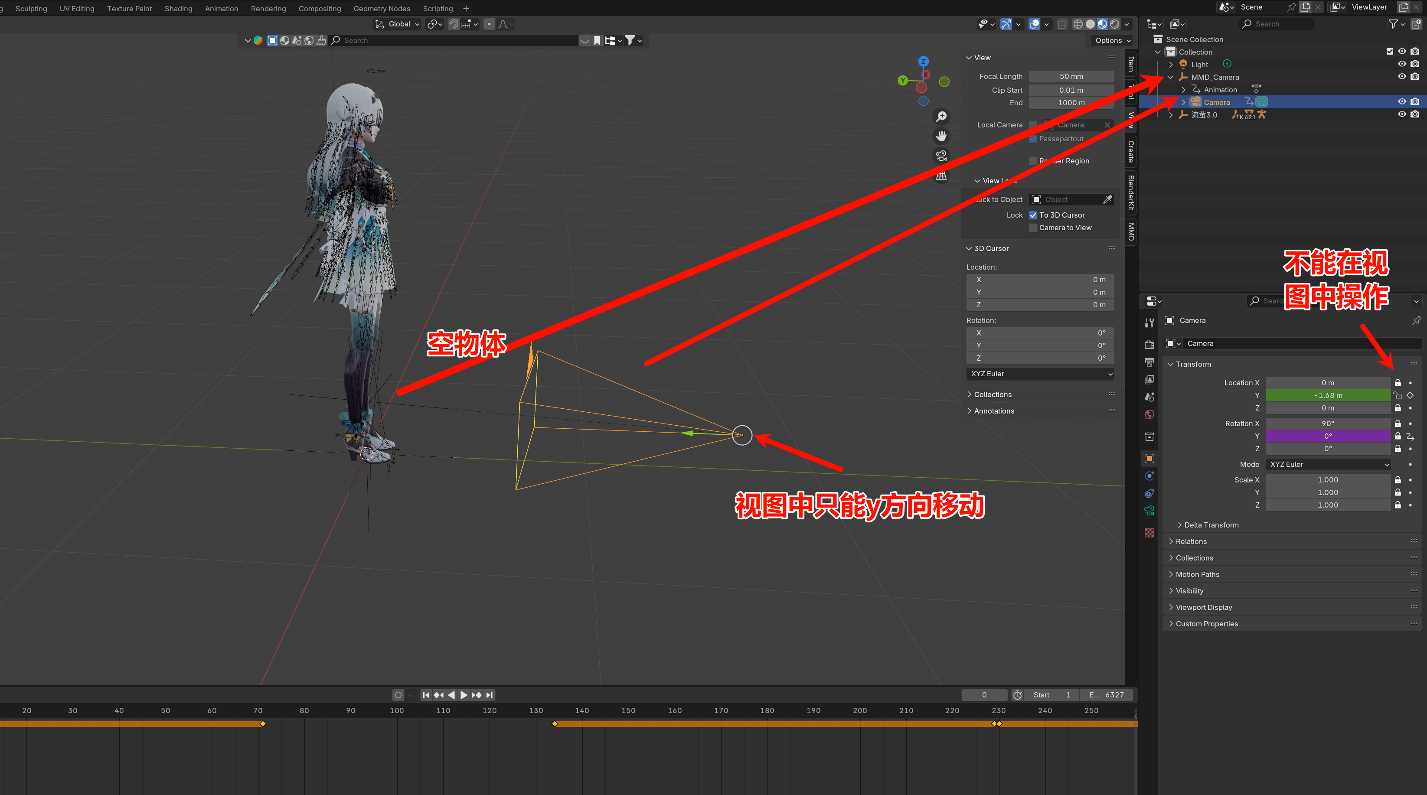Add a new workspace with plus button
This screenshot has width=1427, height=795.
pyautogui.click(x=466, y=8)
